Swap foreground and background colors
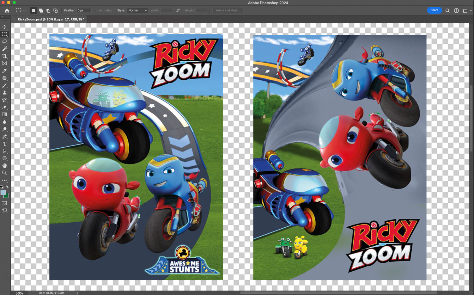This screenshot has height=295, width=474. (x=7, y=187)
